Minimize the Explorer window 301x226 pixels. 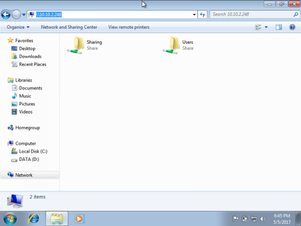[x=269, y=4]
